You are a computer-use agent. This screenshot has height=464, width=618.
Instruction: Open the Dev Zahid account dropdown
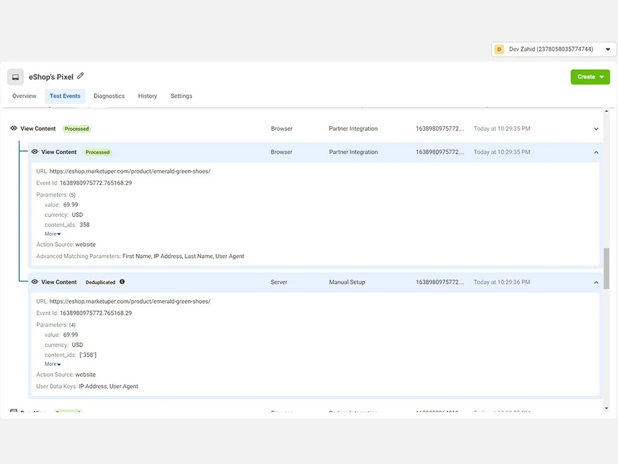(x=554, y=49)
